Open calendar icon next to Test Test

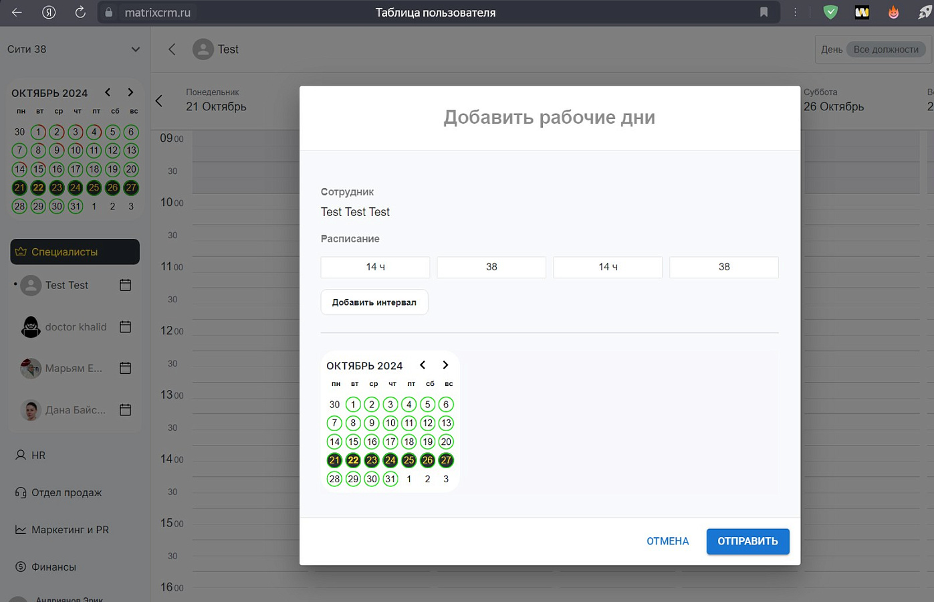[x=125, y=285]
